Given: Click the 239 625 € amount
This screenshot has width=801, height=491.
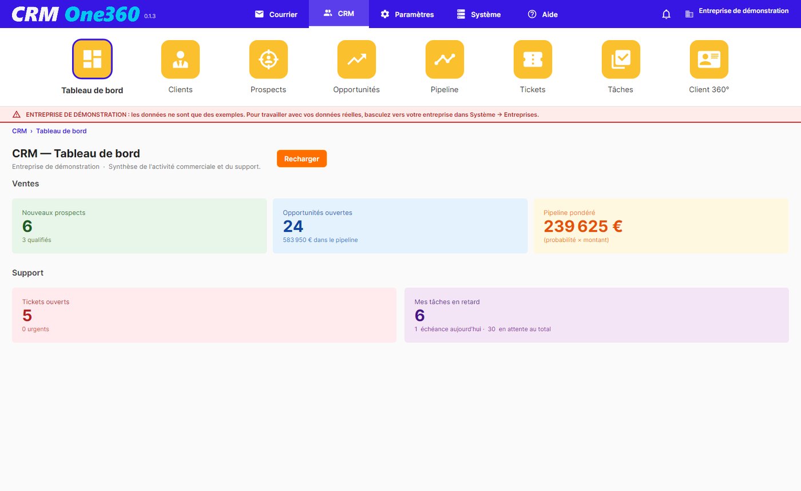Looking at the screenshot, I should pos(583,227).
